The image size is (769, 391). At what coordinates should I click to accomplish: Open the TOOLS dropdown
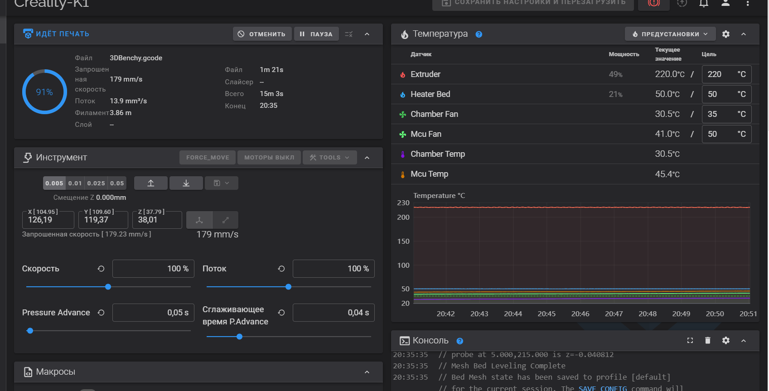click(x=330, y=157)
